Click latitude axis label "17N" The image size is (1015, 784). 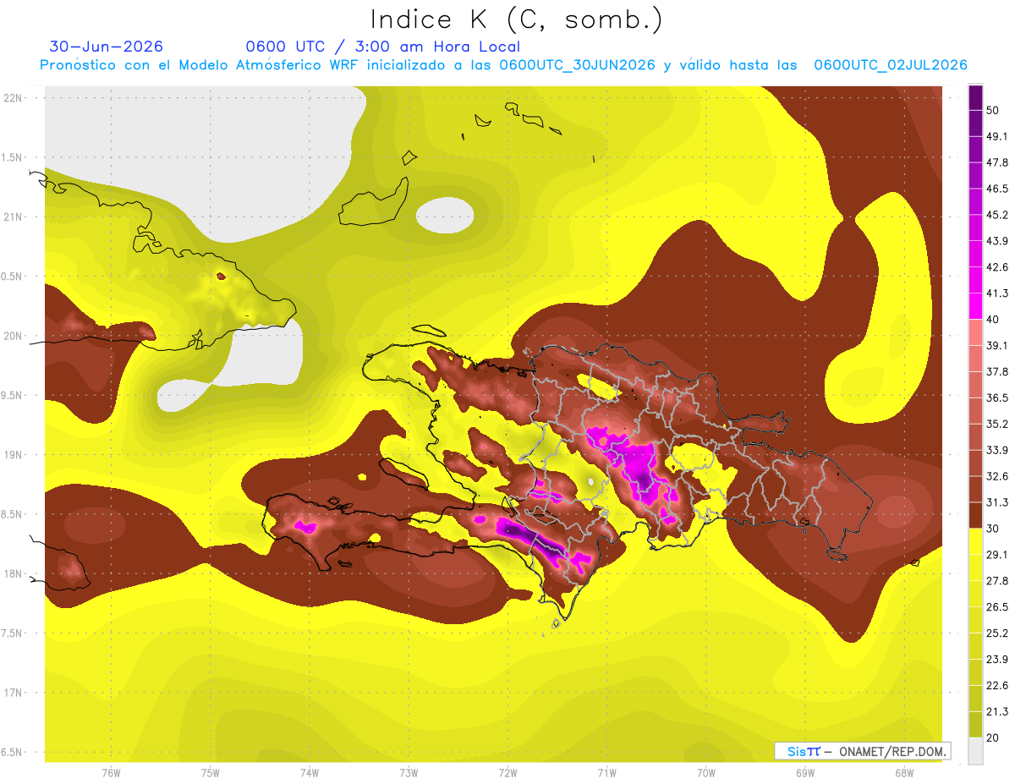[14, 693]
